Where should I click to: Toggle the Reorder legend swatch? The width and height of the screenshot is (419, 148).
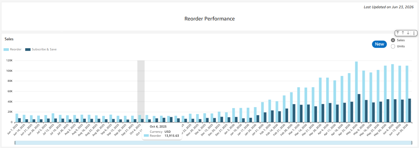[6, 49]
